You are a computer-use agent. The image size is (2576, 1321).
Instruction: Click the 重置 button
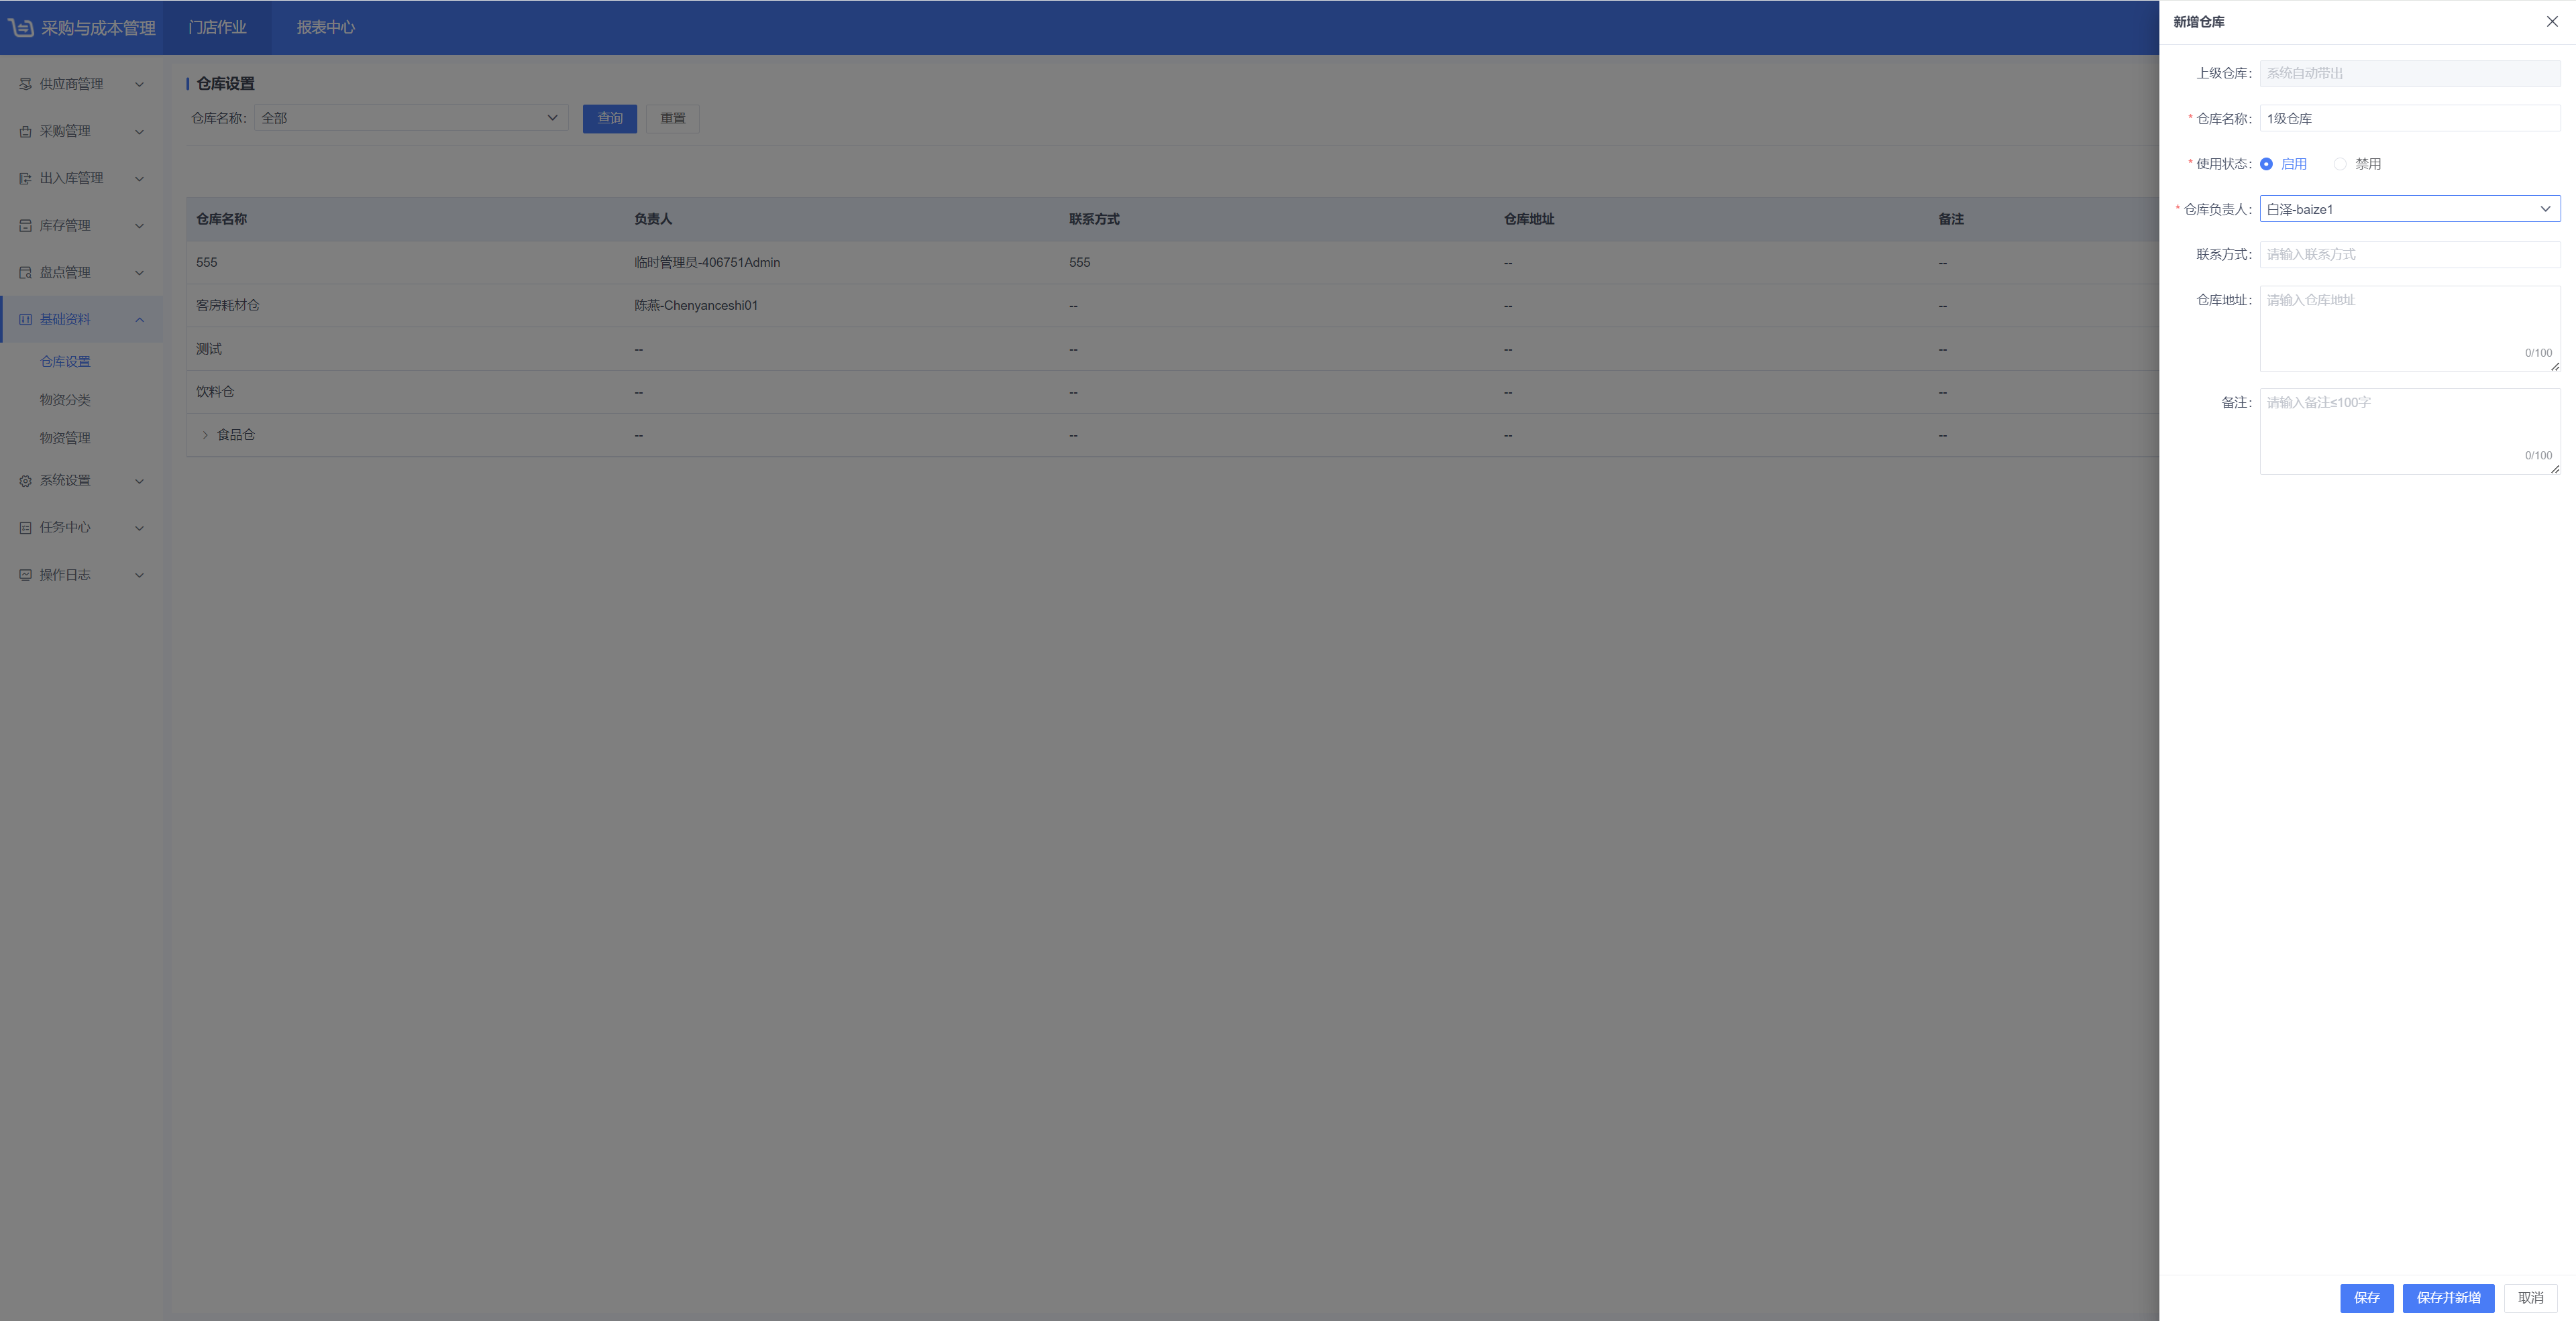[x=673, y=118]
